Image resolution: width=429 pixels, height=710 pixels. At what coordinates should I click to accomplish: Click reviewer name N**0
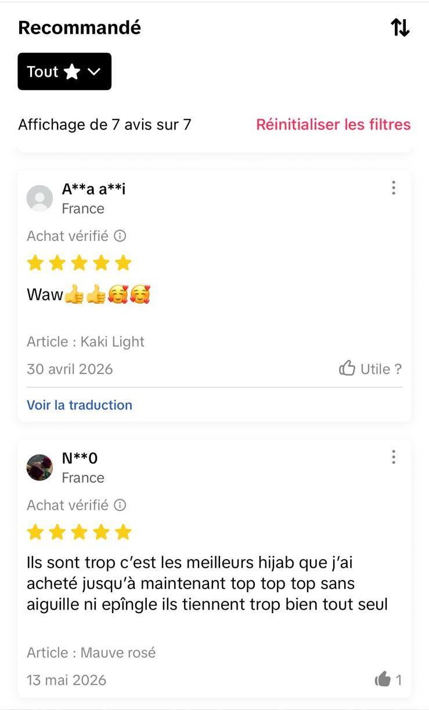click(80, 458)
